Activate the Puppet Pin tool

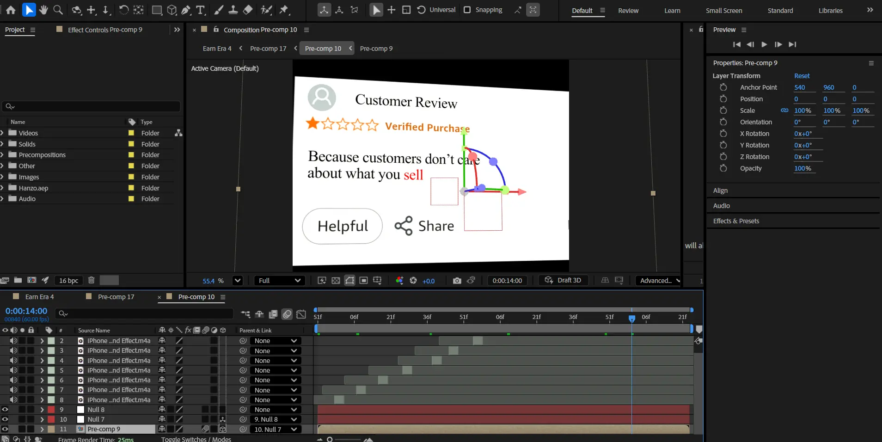[284, 10]
